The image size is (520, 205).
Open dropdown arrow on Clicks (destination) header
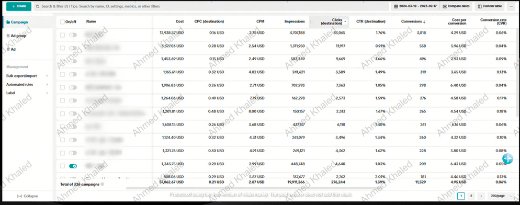[x=345, y=21]
